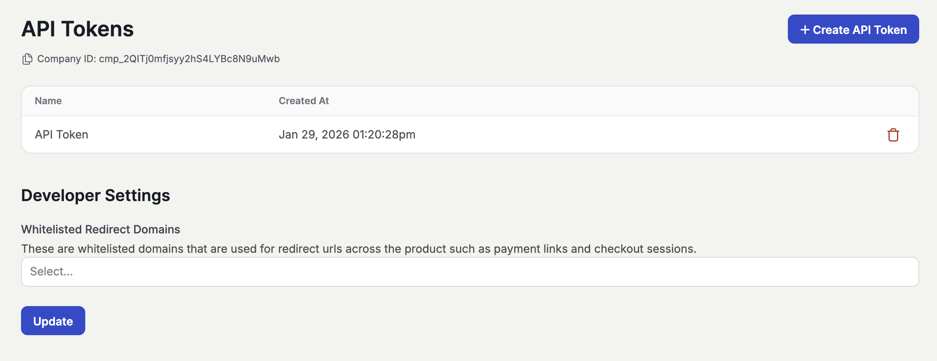
Task: Click the "Select..." placeholder text
Action: [x=51, y=272]
